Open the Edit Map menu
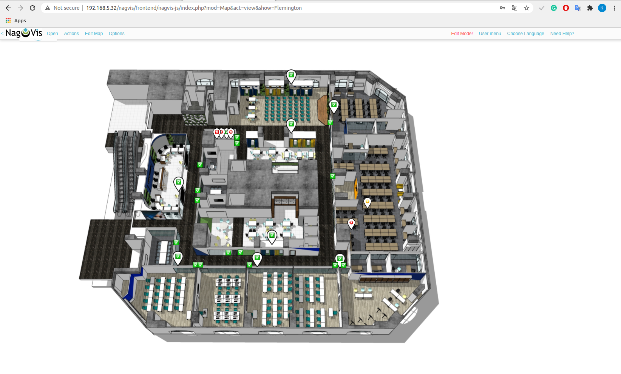Image resolution: width=621 pixels, height=374 pixels. pos(94,34)
